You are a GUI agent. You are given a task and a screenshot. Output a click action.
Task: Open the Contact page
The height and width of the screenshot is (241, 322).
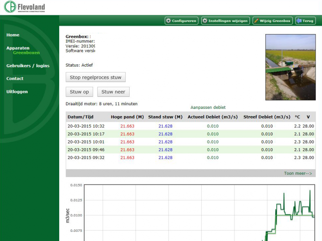point(15,78)
